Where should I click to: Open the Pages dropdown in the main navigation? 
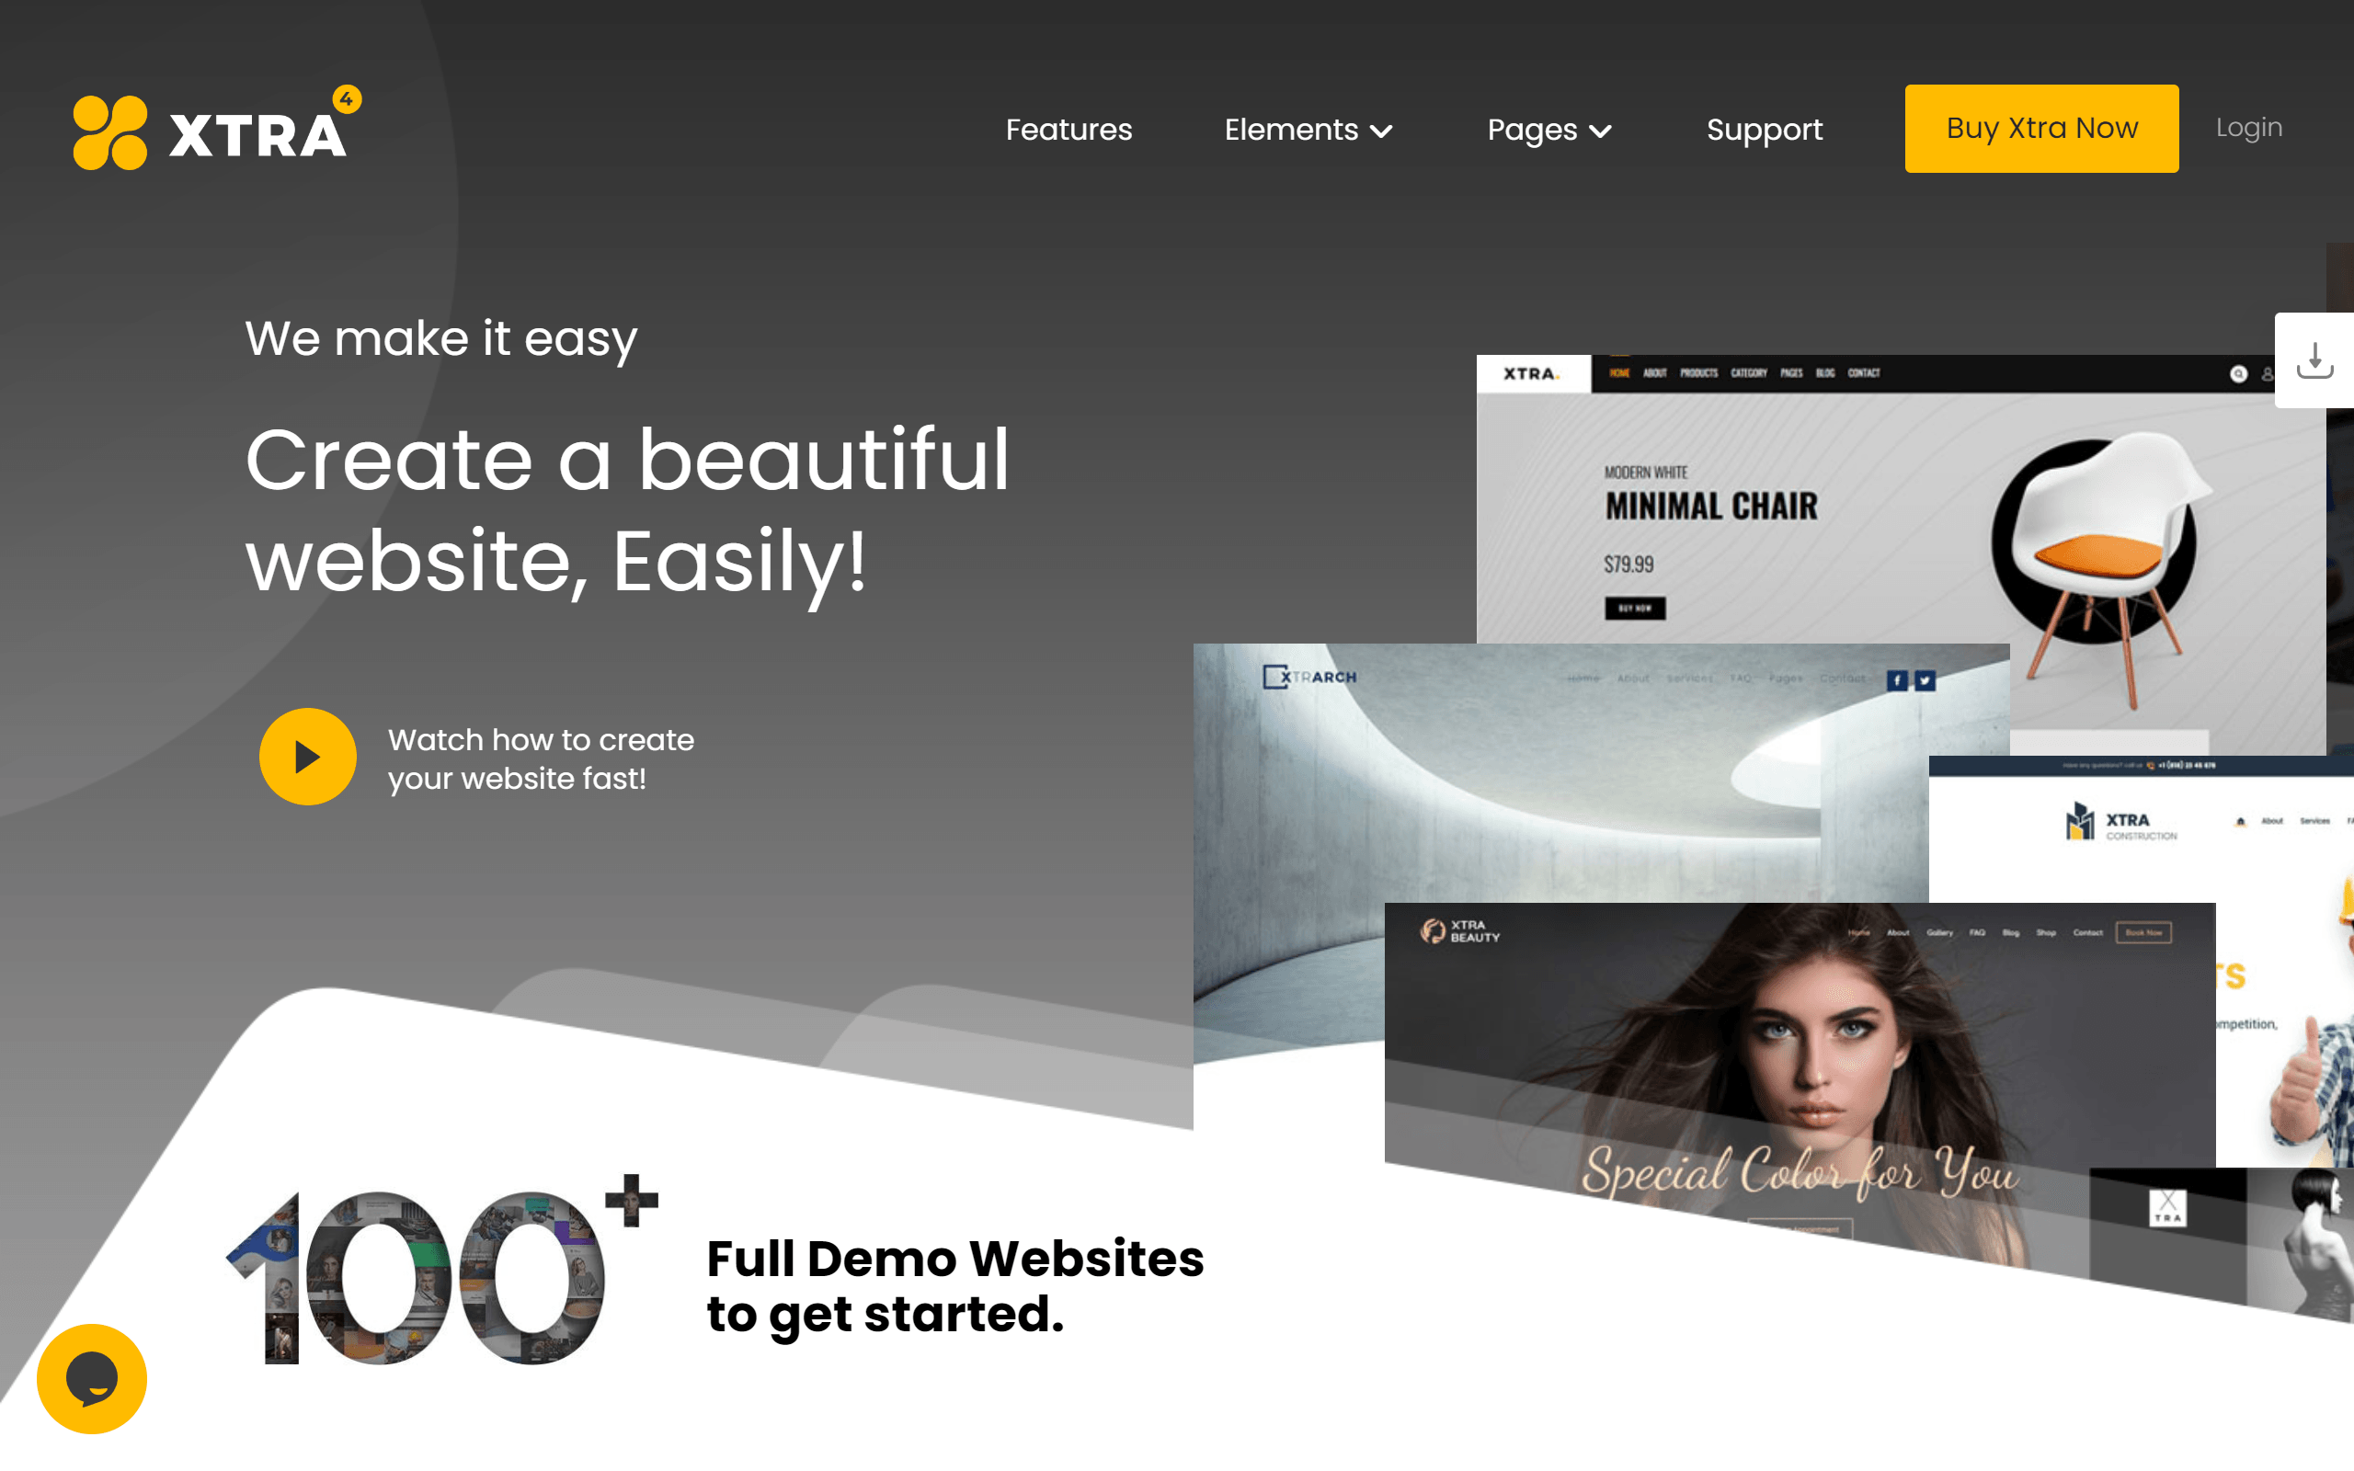pyautogui.click(x=1547, y=130)
